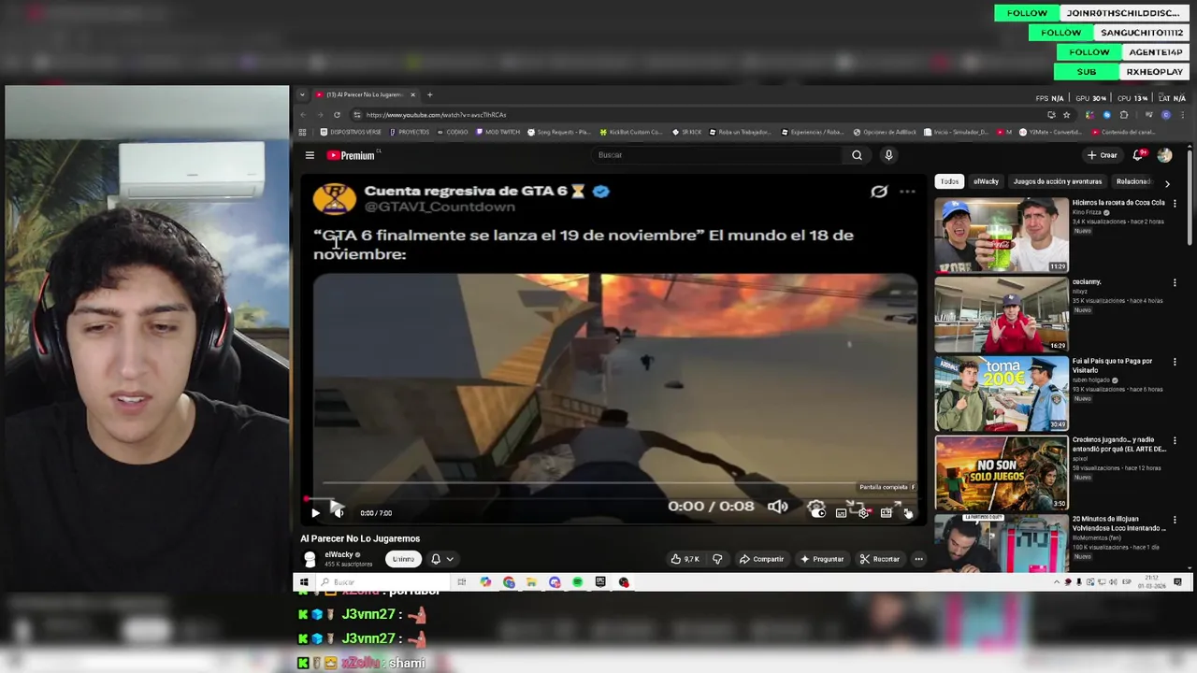Open the taskbar clock showing 21:12
1197x673 pixels.
[x=1152, y=582]
